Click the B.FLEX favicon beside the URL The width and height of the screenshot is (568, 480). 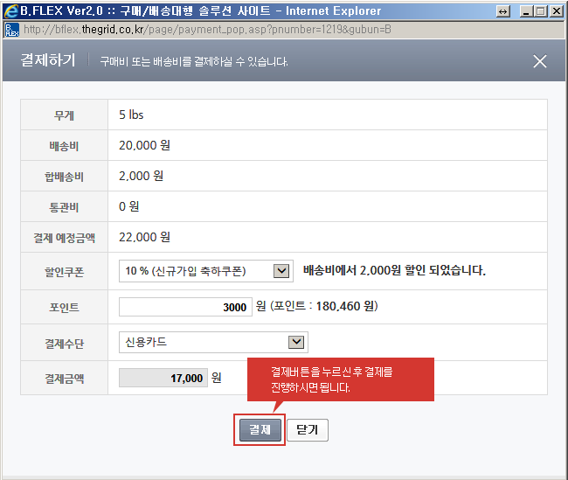pyautogui.click(x=11, y=29)
